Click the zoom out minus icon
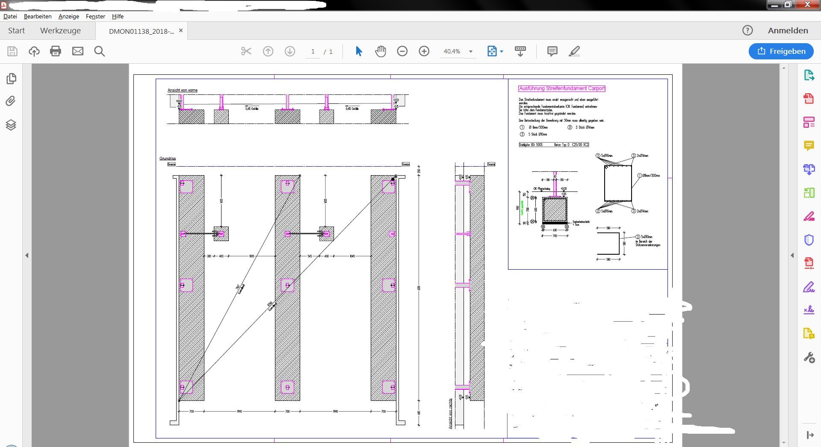The width and height of the screenshot is (821, 447). (402, 51)
